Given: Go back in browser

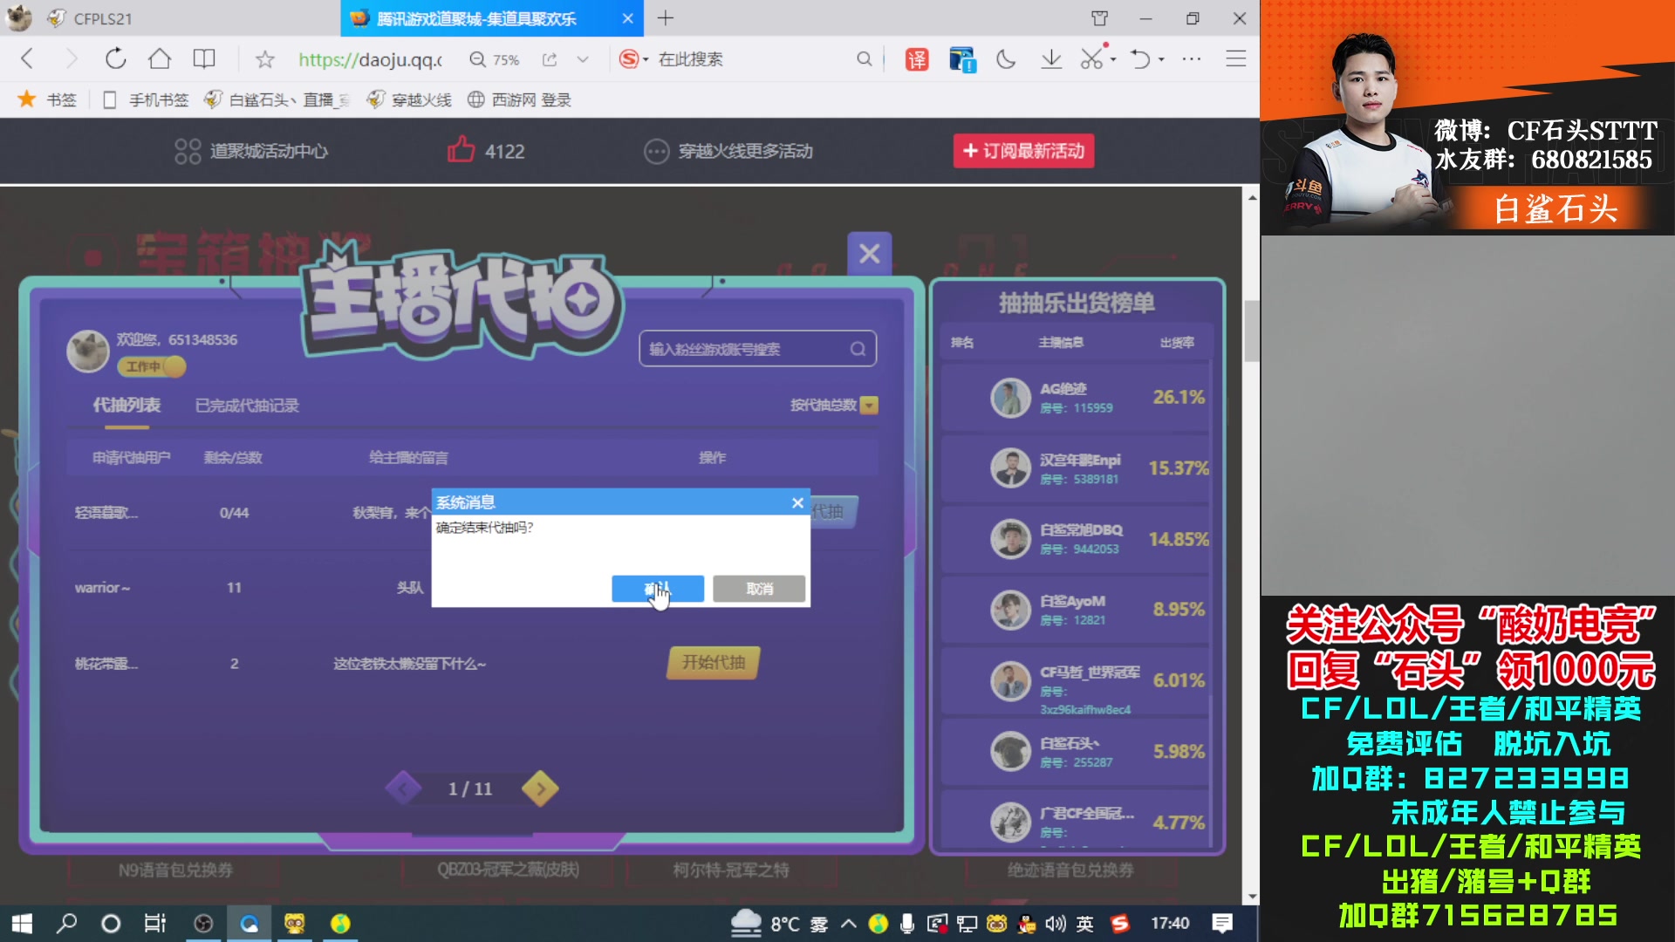Looking at the screenshot, I should pyautogui.click(x=27, y=59).
